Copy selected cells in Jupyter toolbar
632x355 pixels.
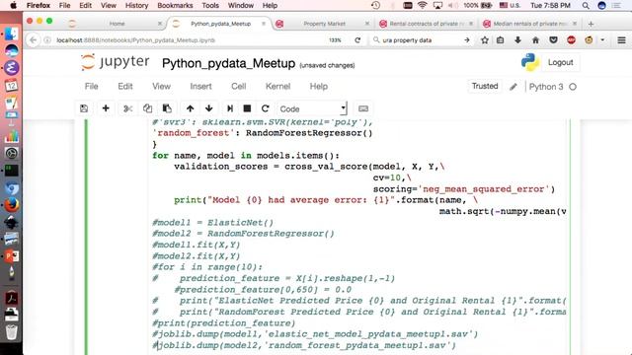point(147,108)
